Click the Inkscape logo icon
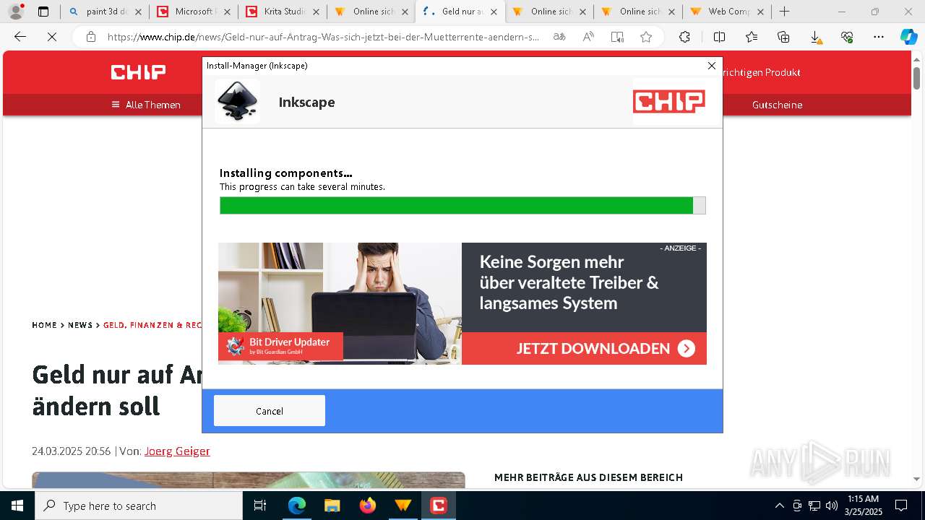 [x=237, y=102]
